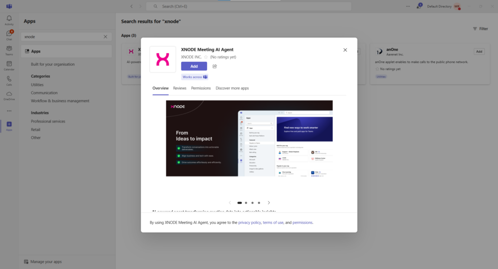Close the XNODE app details dialog
The width and height of the screenshot is (498, 269).
pyautogui.click(x=345, y=50)
